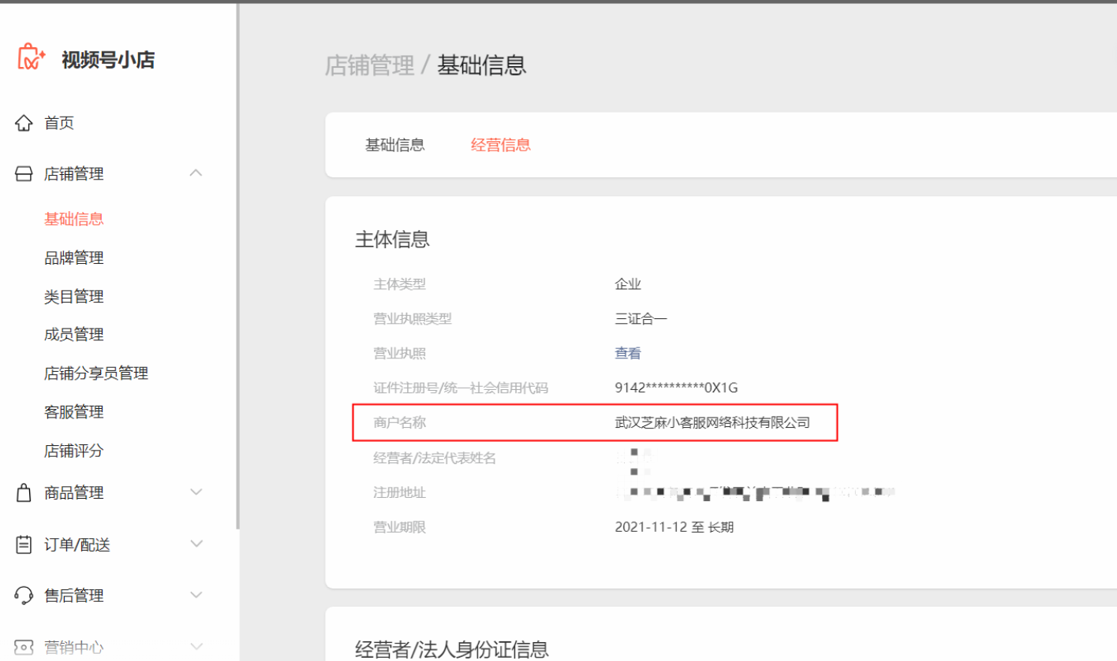Expand the 商品管理 menu chevron
The height and width of the screenshot is (661, 1117).
196,492
